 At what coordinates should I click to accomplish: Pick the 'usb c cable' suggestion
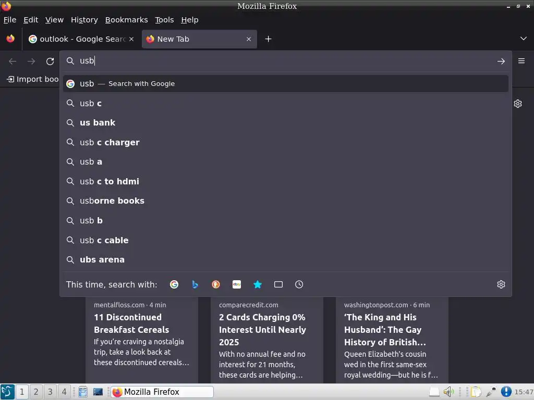(285, 241)
